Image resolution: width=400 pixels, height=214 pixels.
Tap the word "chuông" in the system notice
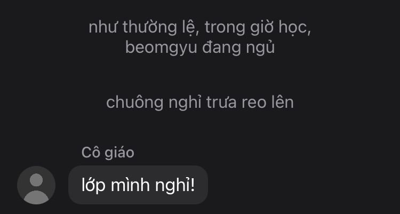[x=134, y=103]
